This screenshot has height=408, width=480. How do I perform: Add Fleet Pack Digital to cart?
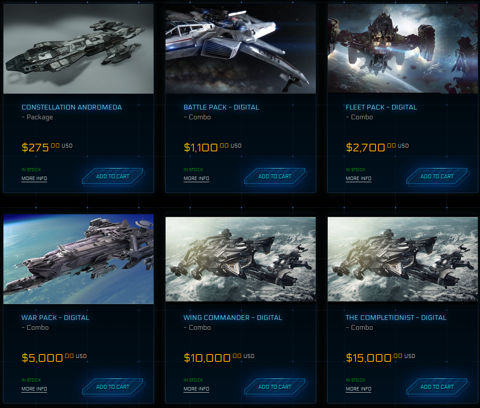tap(438, 177)
